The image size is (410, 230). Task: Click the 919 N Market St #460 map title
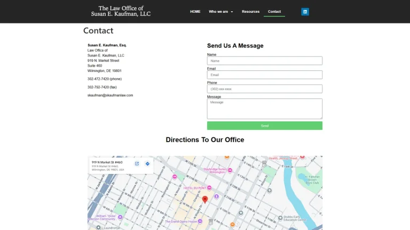tap(107, 162)
